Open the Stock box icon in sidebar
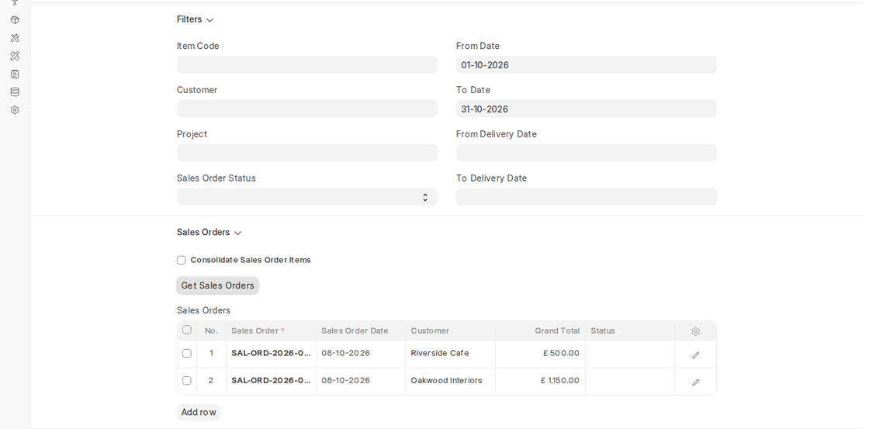The height and width of the screenshot is (429, 869). pos(15,20)
